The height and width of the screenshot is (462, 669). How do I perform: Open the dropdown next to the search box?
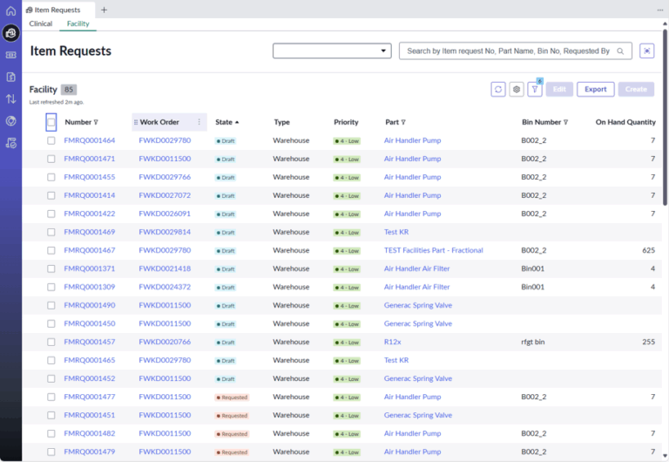[x=332, y=51]
